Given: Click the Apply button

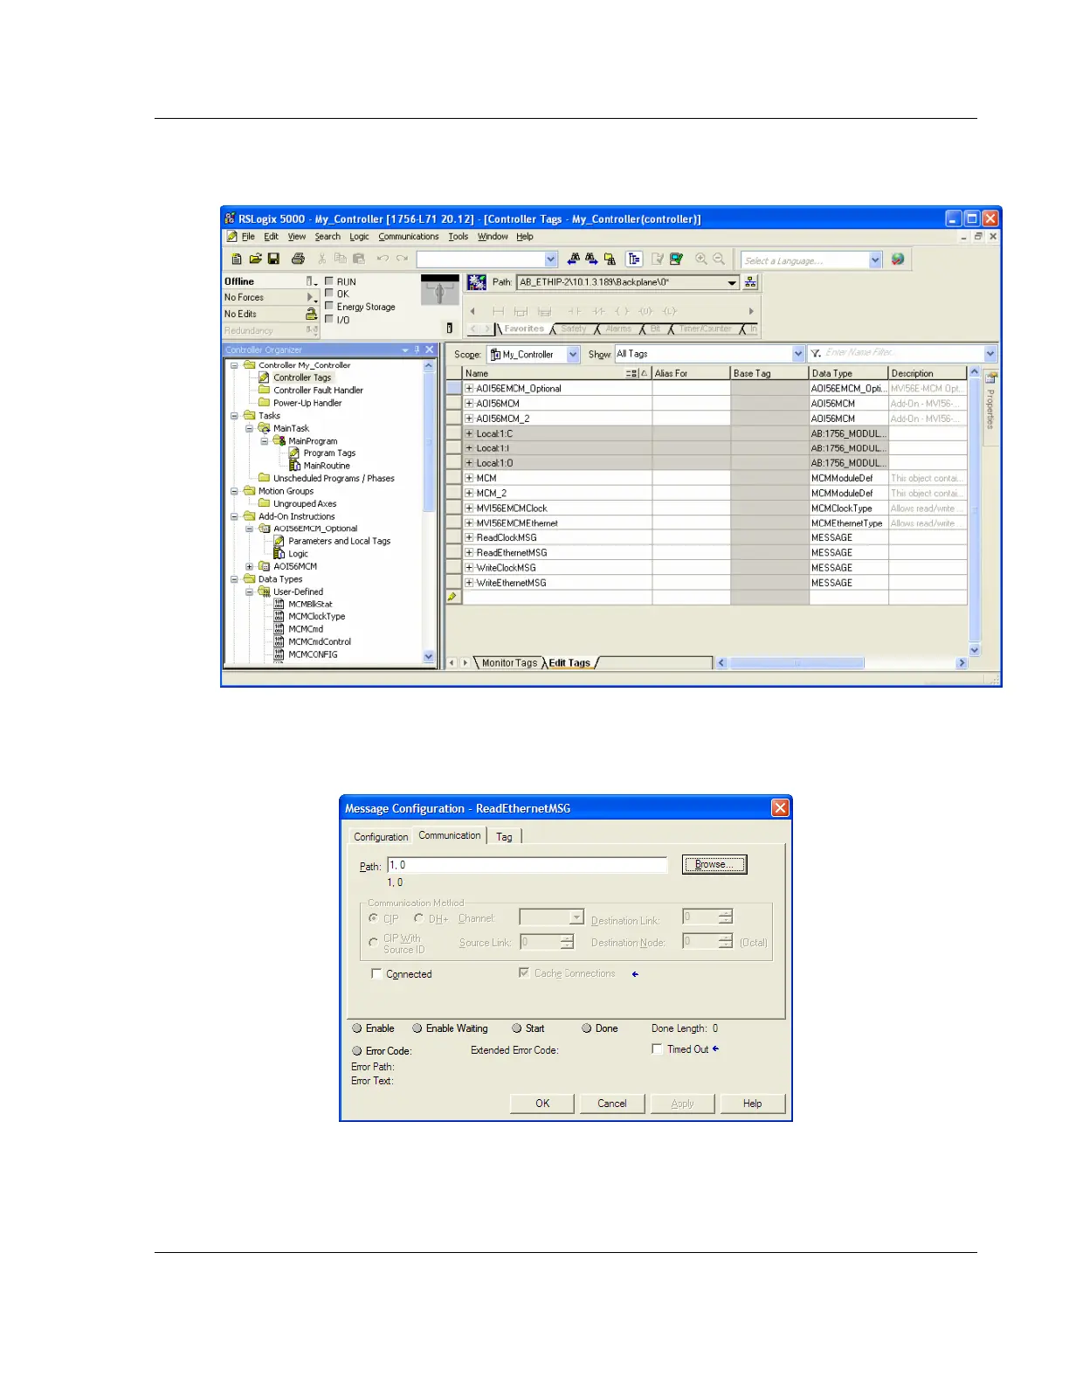Looking at the screenshot, I should [683, 1104].
